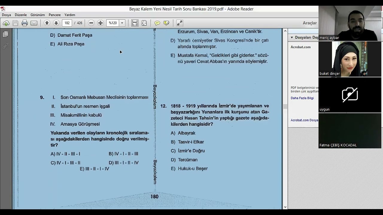Click the Acrobat.com Dosya link
Viewport: 383px width, 215px height.
click(x=304, y=120)
